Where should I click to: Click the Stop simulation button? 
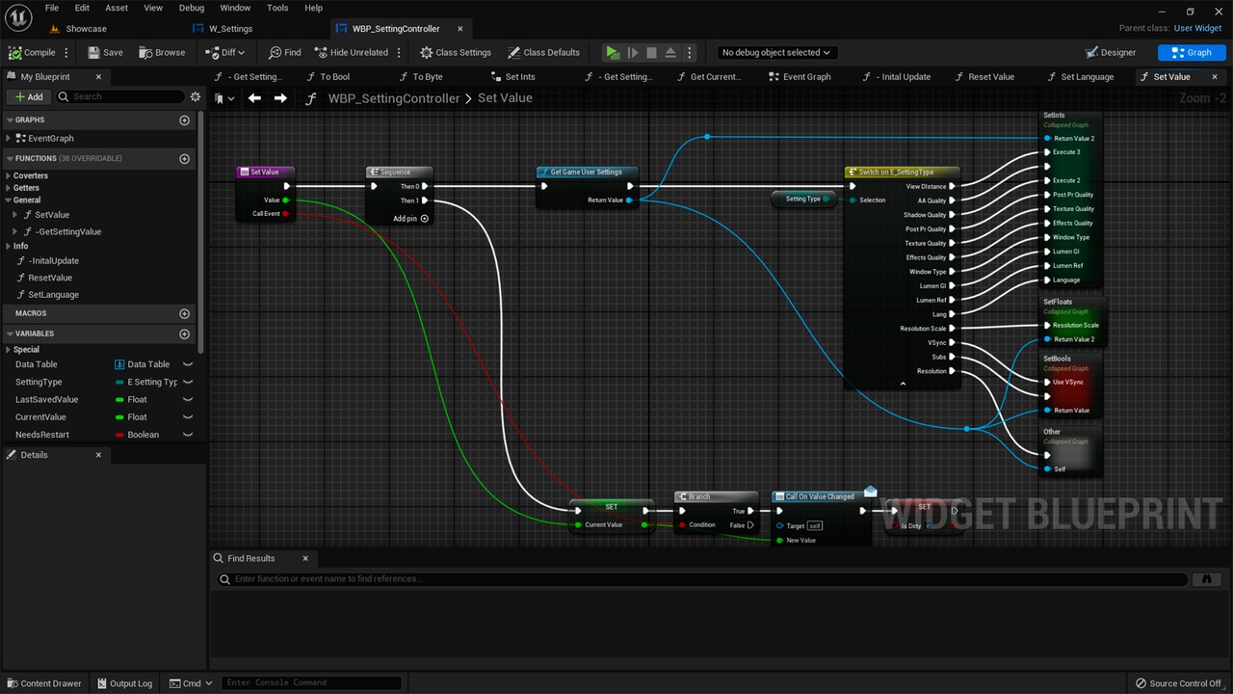[x=651, y=52]
